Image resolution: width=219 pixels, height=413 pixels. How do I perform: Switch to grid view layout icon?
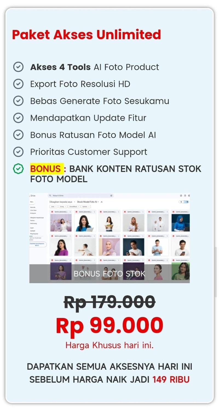(187, 202)
